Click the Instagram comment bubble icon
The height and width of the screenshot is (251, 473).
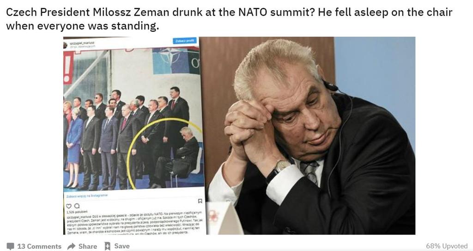(77, 206)
